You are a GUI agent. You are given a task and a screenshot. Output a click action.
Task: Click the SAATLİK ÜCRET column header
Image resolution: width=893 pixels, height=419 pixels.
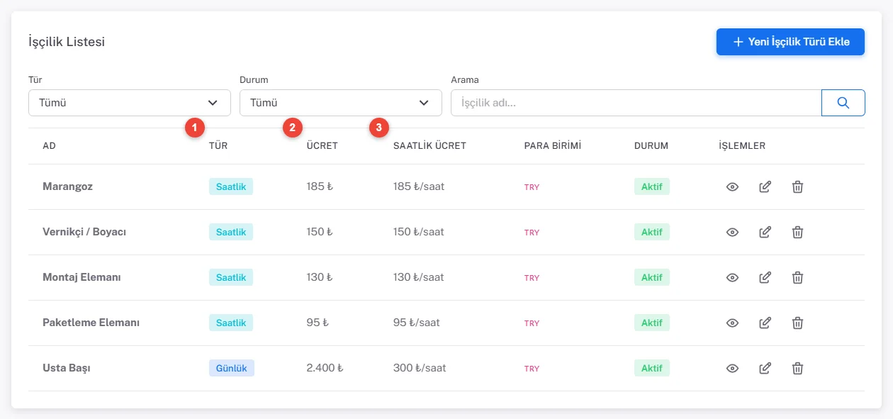[429, 146]
